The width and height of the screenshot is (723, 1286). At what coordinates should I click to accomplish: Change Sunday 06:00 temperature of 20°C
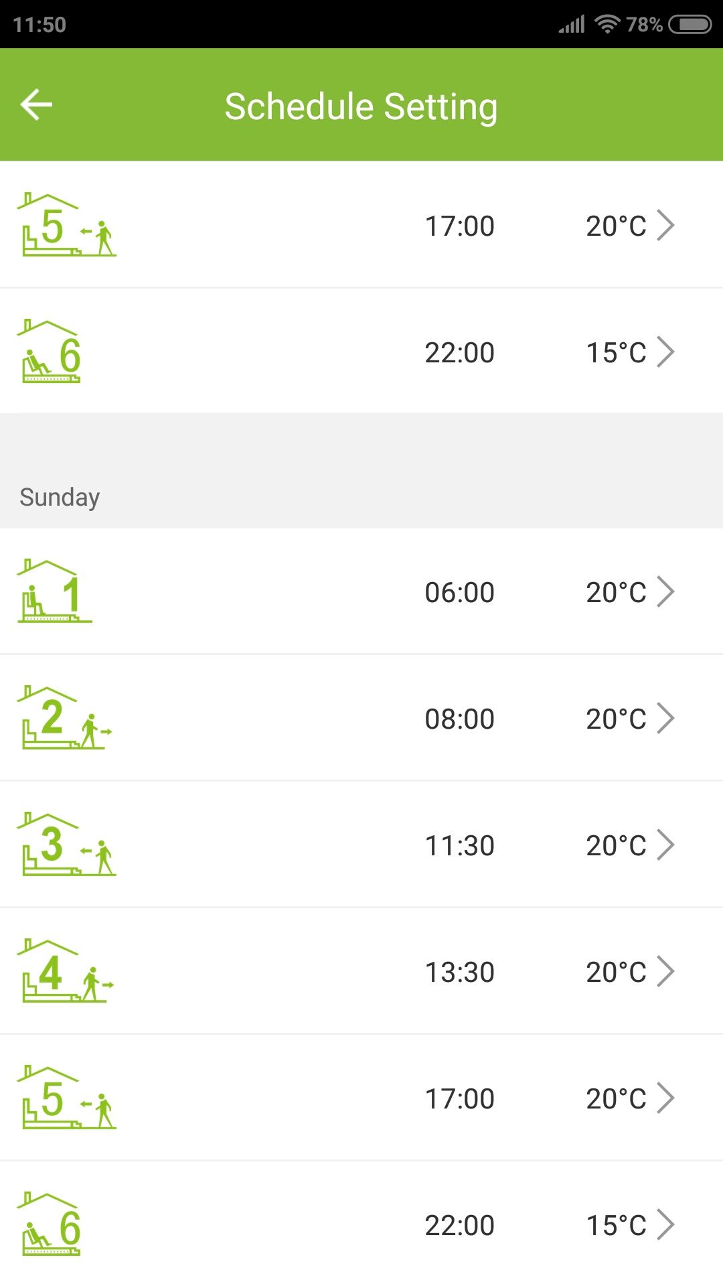(617, 592)
